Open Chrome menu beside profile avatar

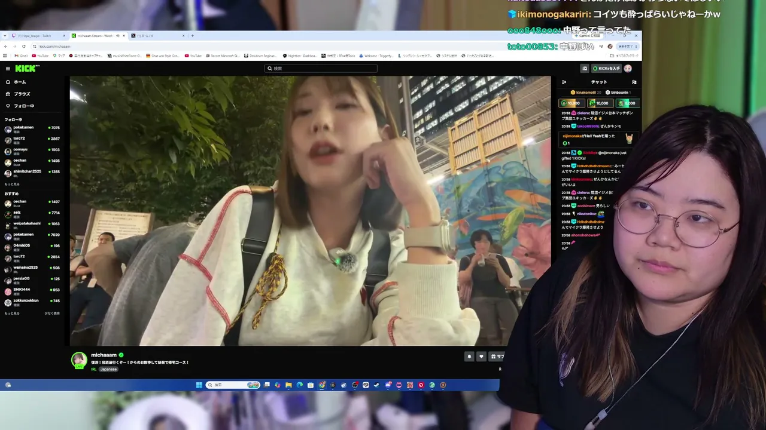637,46
